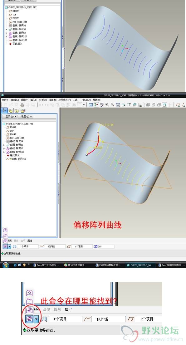
Task: Open the folder browser navigator tab icon
Action: [11, 111]
